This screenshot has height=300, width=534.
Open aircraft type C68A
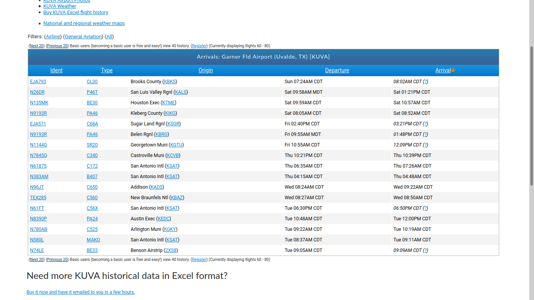tap(92, 124)
